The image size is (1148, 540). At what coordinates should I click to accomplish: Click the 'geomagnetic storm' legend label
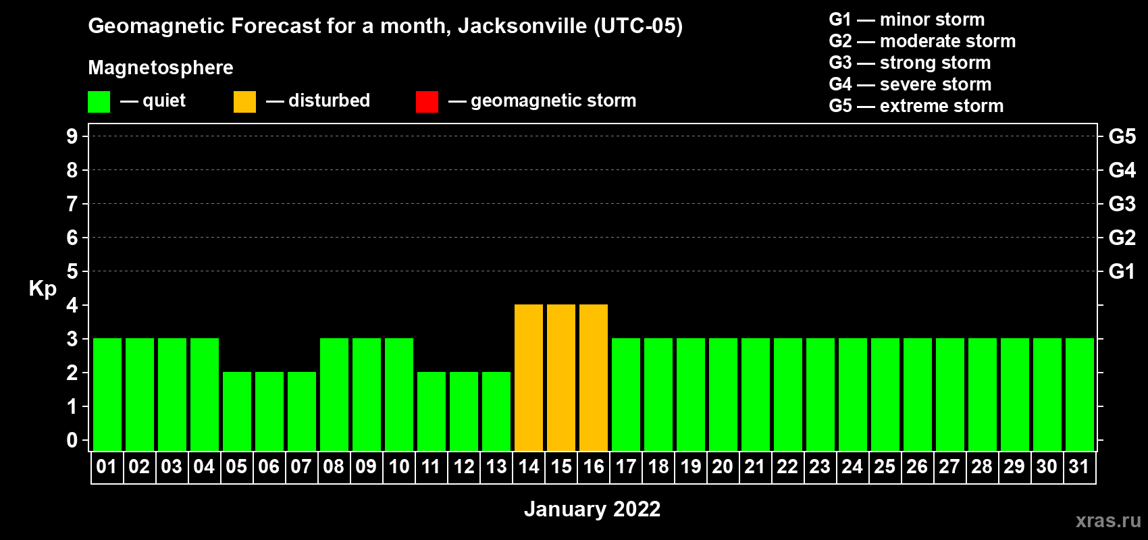click(554, 101)
